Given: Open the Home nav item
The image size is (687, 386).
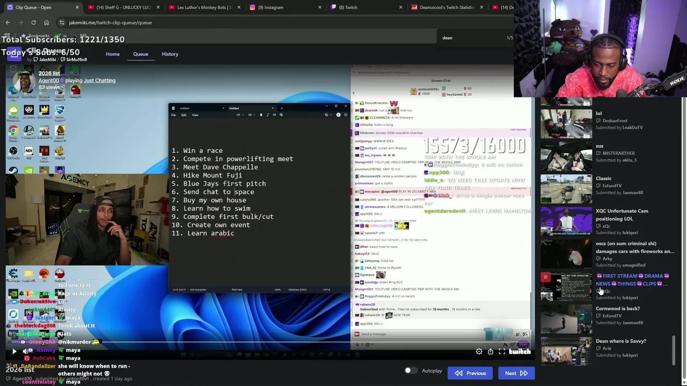Looking at the screenshot, I should 113,54.
